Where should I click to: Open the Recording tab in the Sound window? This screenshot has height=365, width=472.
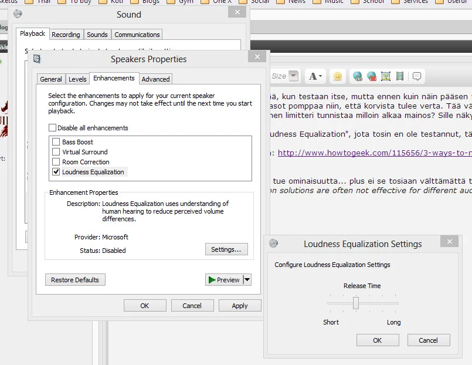(x=66, y=35)
